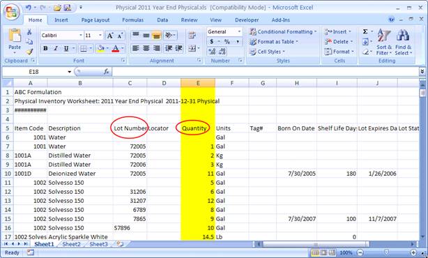The image size is (428, 258).
Task: Open Excel Help question mark
Action: 391,20
